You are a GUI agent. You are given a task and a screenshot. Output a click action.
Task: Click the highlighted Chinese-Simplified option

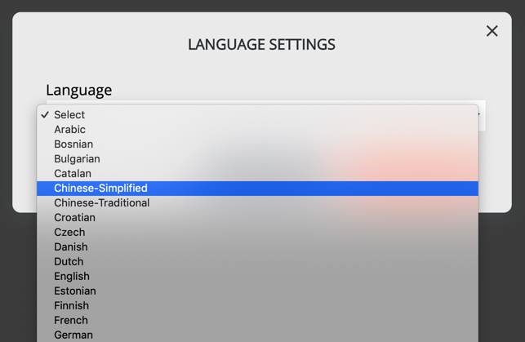coord(257,189)
